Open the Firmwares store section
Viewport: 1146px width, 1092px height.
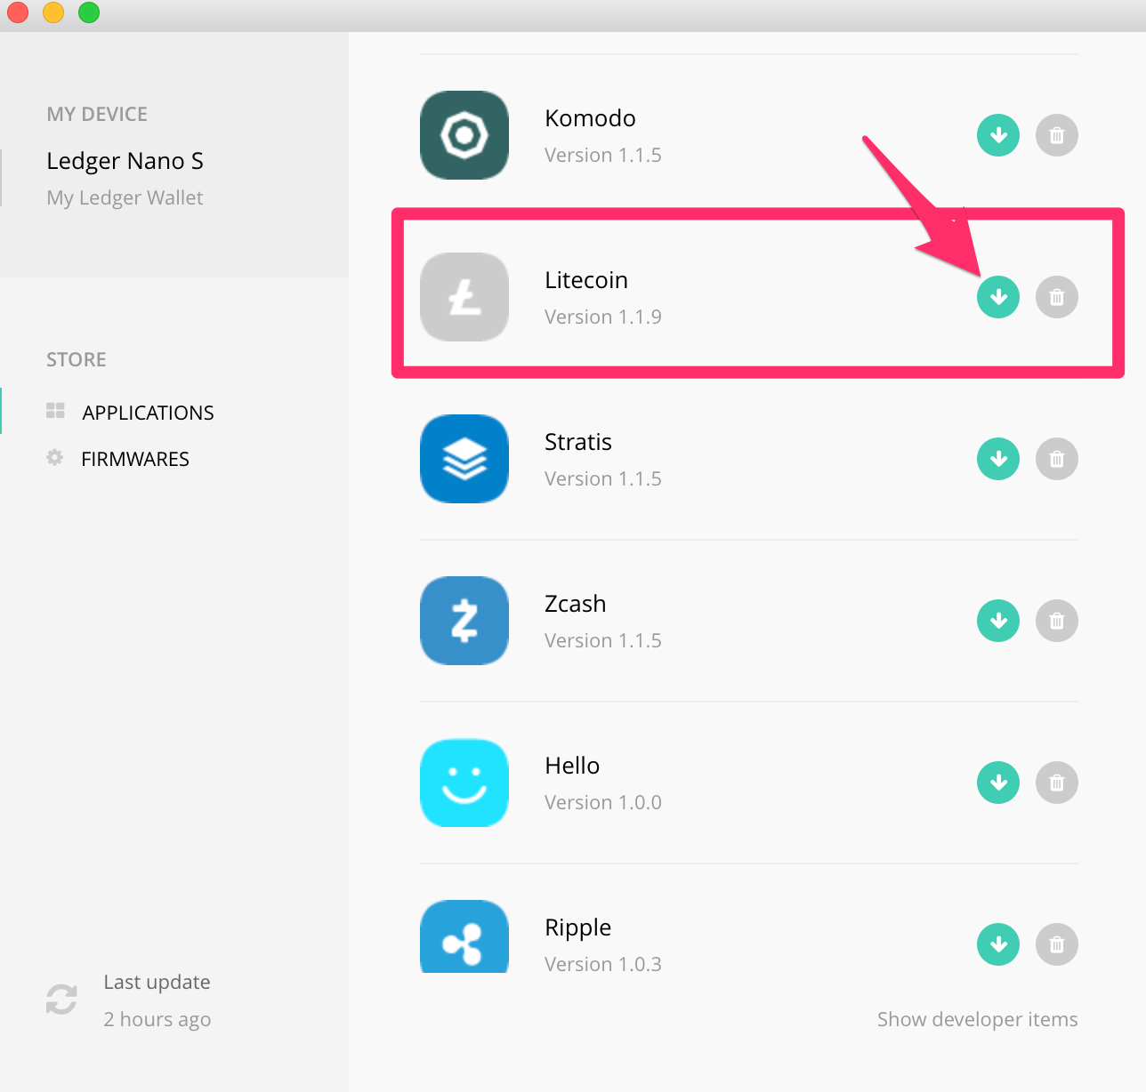(135, 459)
